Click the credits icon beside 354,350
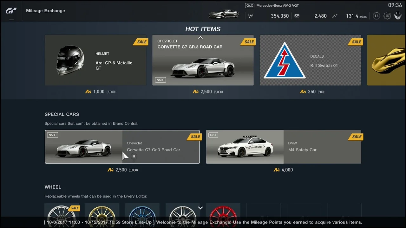The height and width of the screenshot is (228, 406). (251, 16)
